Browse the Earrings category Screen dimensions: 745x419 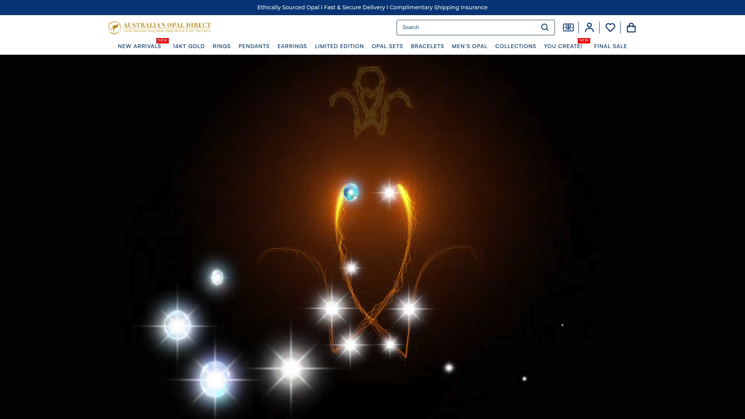[292, 46]
